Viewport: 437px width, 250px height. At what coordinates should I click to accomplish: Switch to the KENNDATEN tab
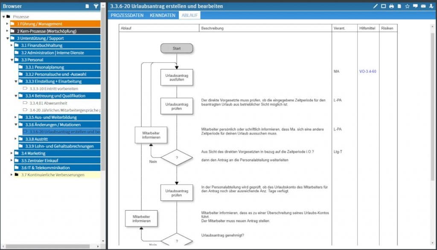pyautogui.click(x=162, y=15)
